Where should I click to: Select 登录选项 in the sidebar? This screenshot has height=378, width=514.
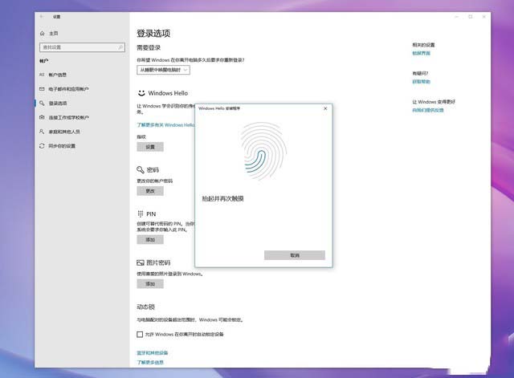pos(58,104)
